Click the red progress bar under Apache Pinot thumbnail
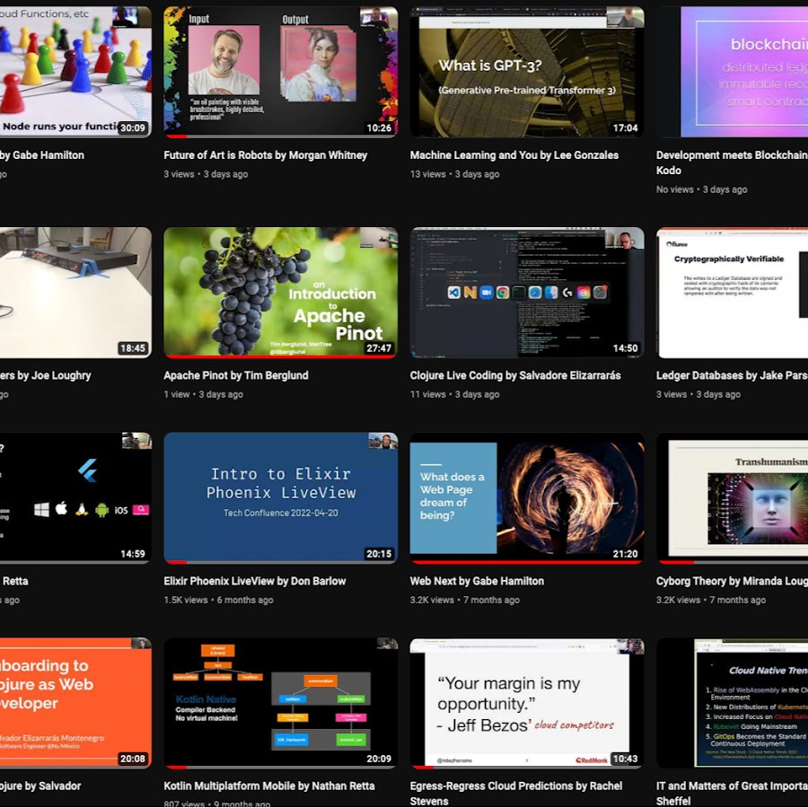The width and height of the screenshot is (808, 808). tap(280, 356)
